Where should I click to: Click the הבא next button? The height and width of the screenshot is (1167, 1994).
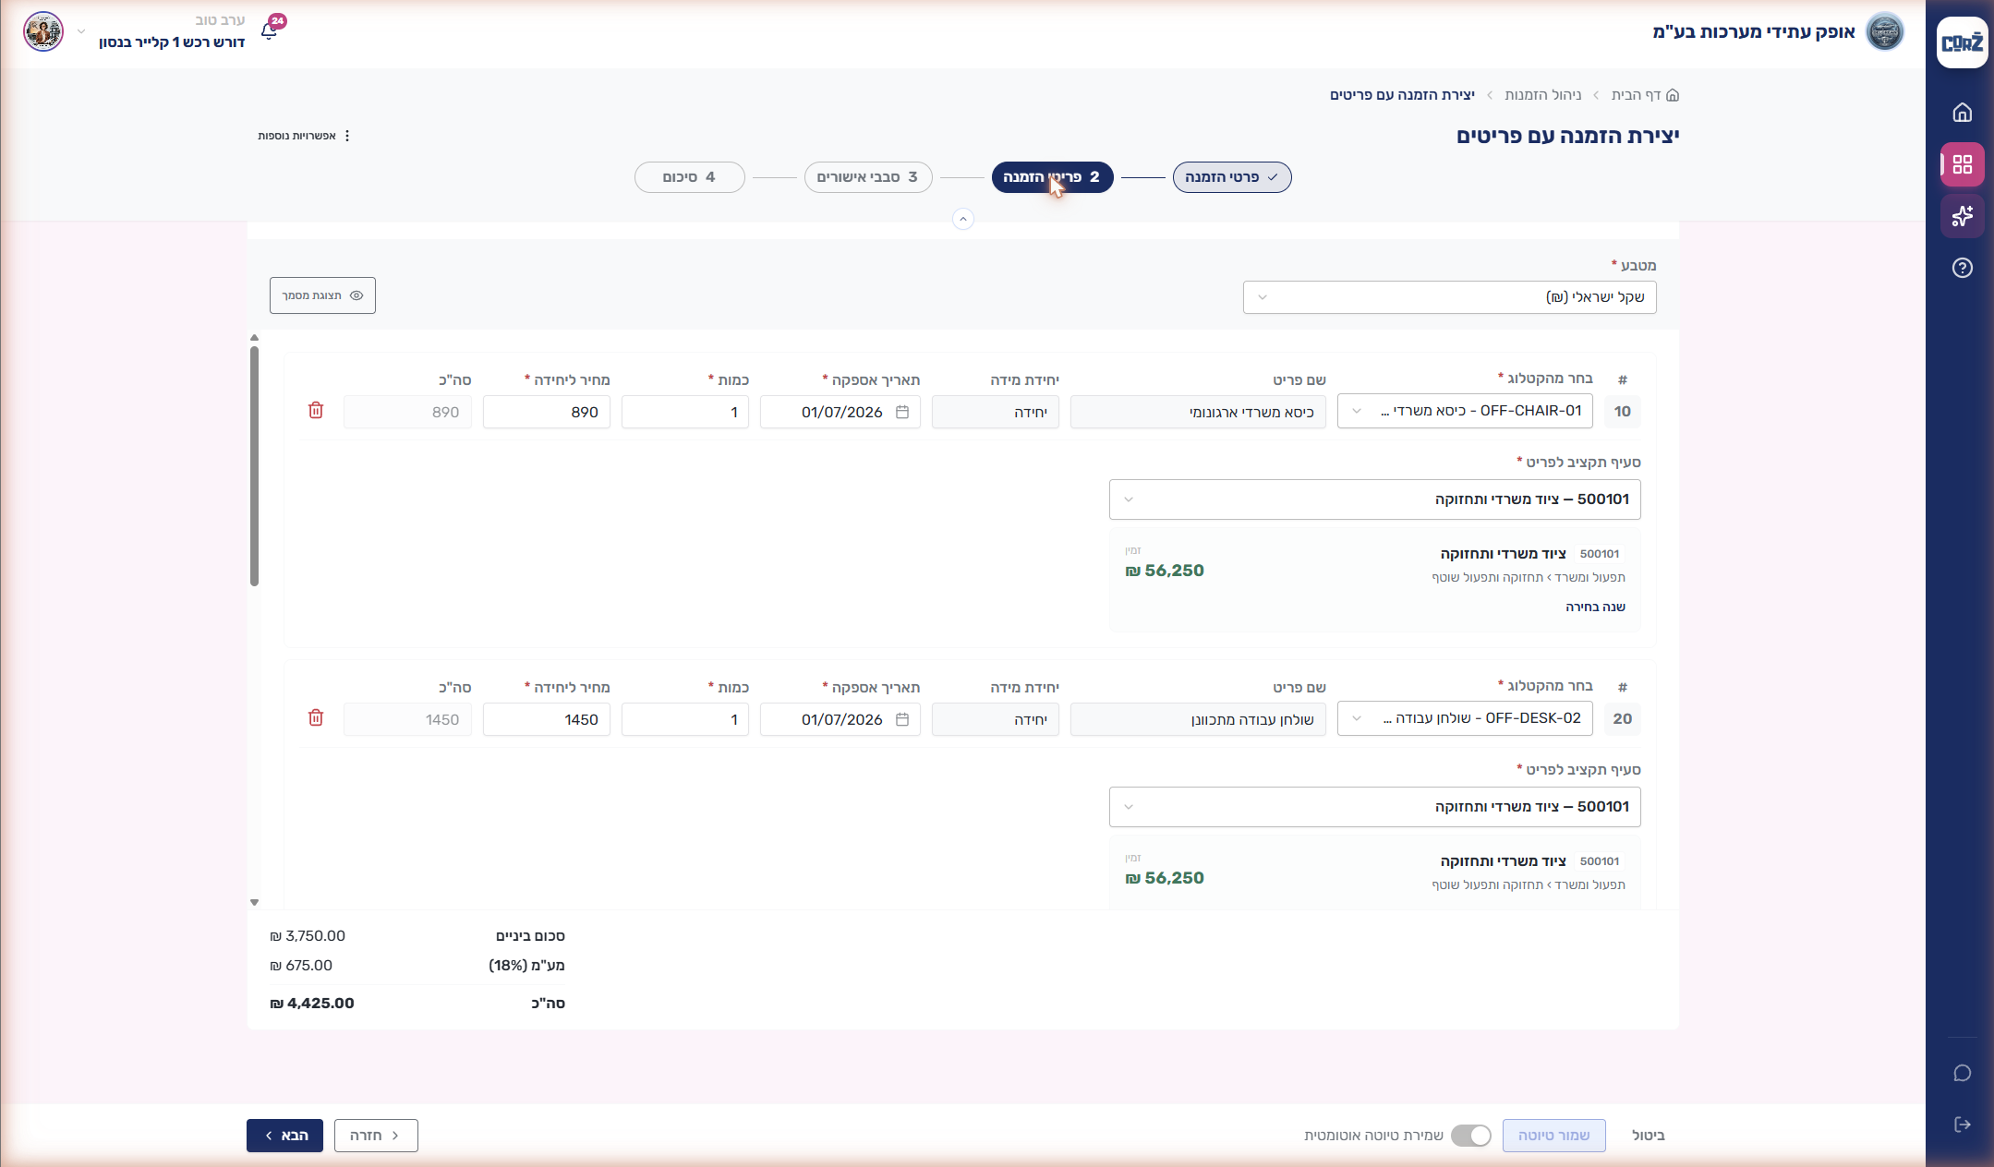[x=284, y=1136]
